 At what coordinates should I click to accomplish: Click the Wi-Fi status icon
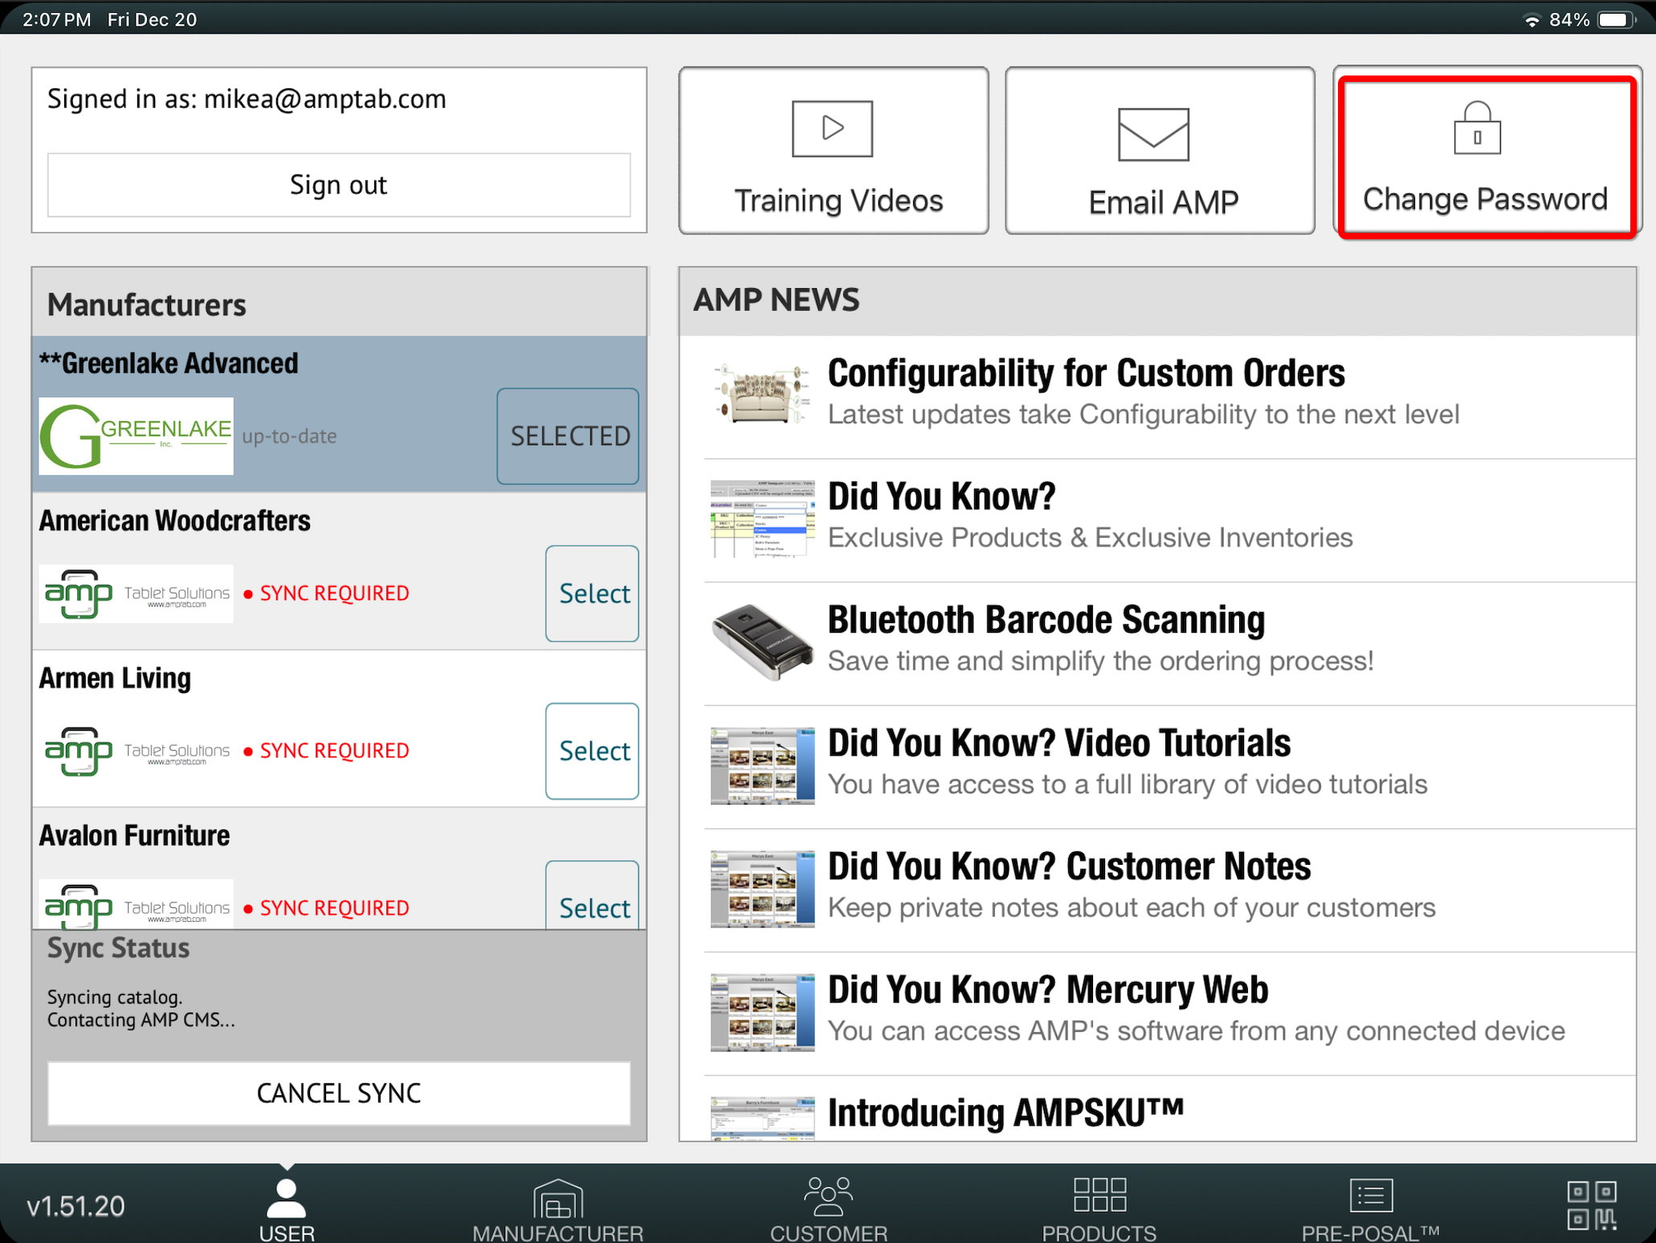[x=1532, y=20]
